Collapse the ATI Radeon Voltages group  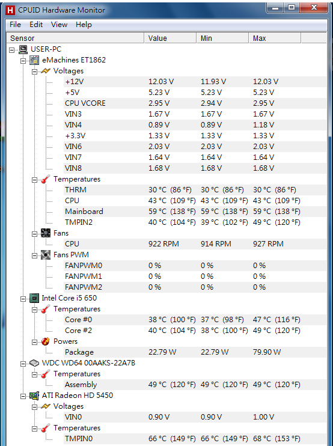pos(34,407)
